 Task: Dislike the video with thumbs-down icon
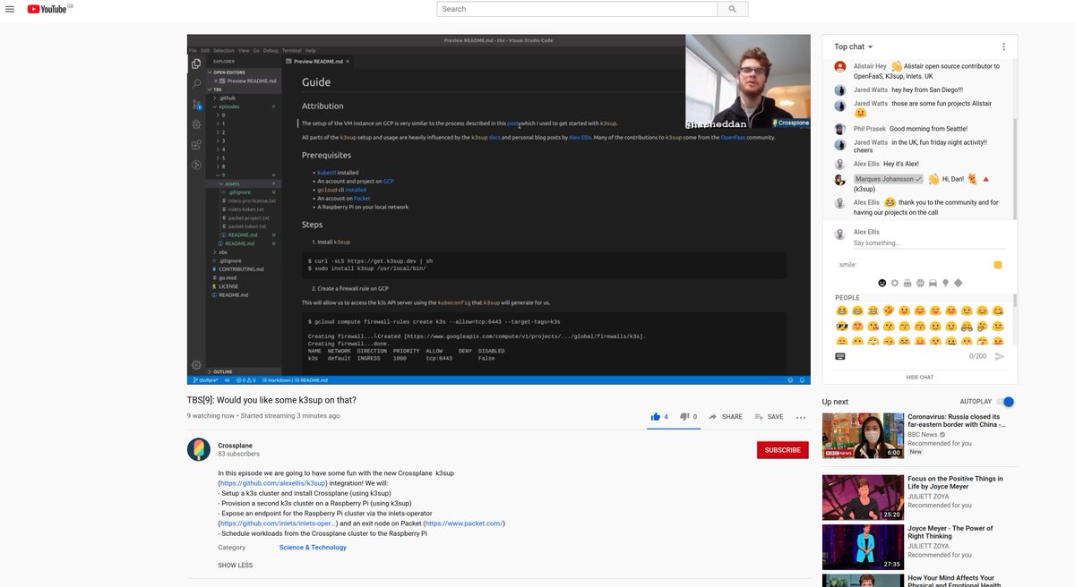point(684,416)
